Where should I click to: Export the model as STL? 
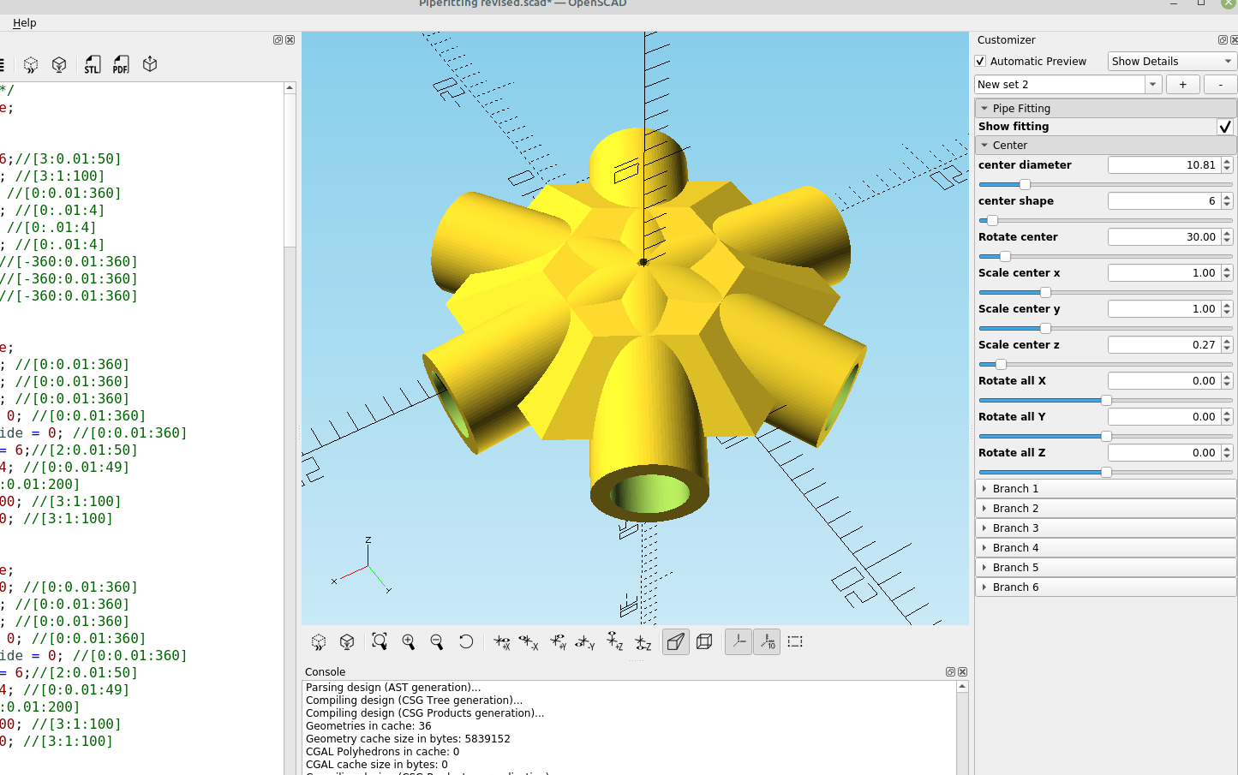[92, 64]
